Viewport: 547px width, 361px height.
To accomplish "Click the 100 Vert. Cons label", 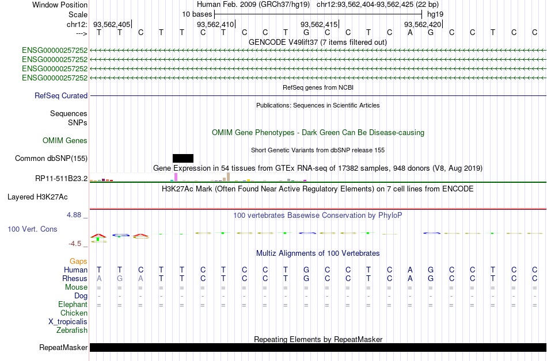I will click(32, 229).
